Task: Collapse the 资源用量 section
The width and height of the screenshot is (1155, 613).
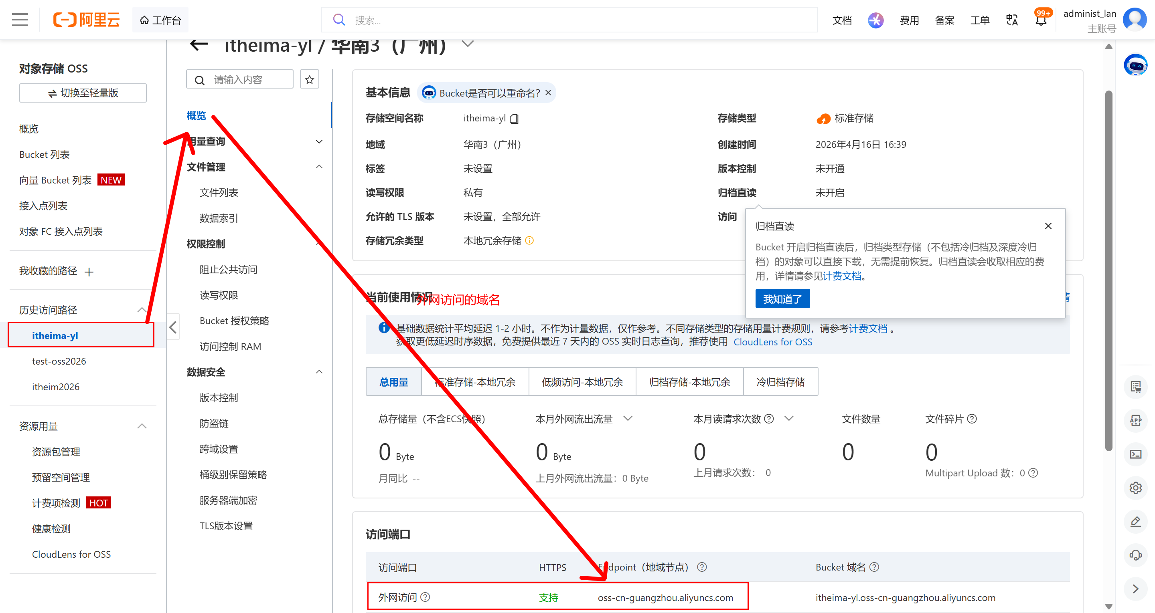Action: (x=142, y=426)
